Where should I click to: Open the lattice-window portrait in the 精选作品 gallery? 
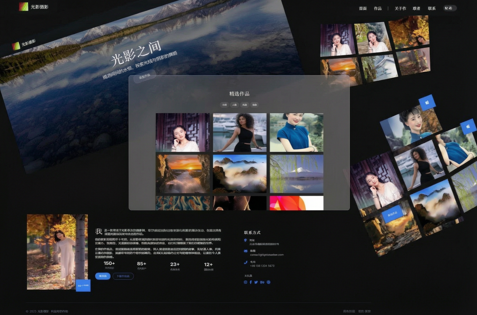tap(182, 133)
